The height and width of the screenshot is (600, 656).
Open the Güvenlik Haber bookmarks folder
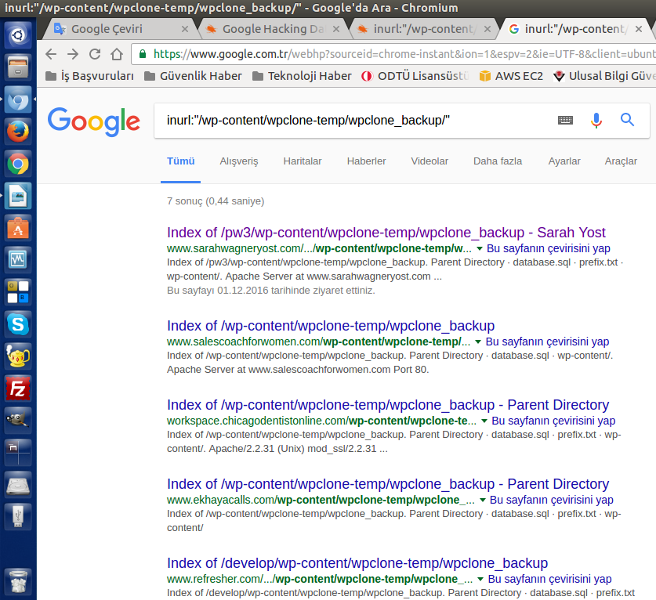[x=193, y=76]
